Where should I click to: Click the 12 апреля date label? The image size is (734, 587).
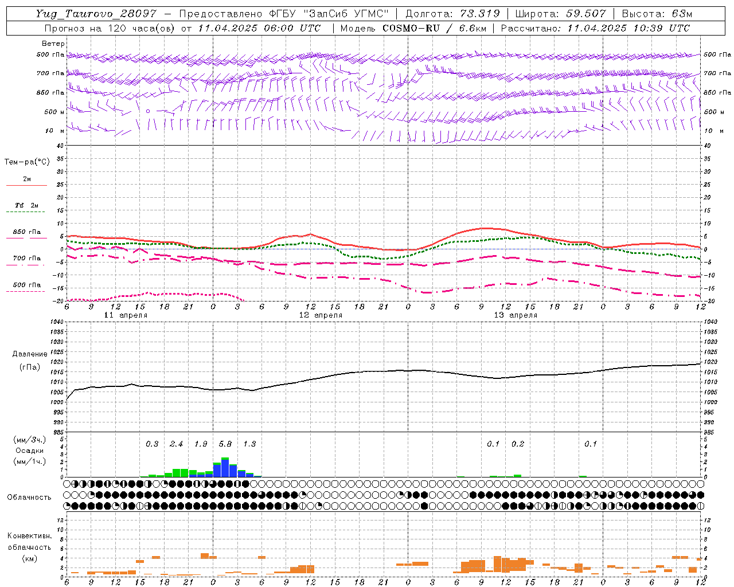point(321,315)
